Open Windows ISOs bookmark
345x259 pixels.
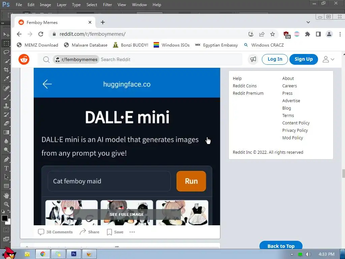click(171, 45)
